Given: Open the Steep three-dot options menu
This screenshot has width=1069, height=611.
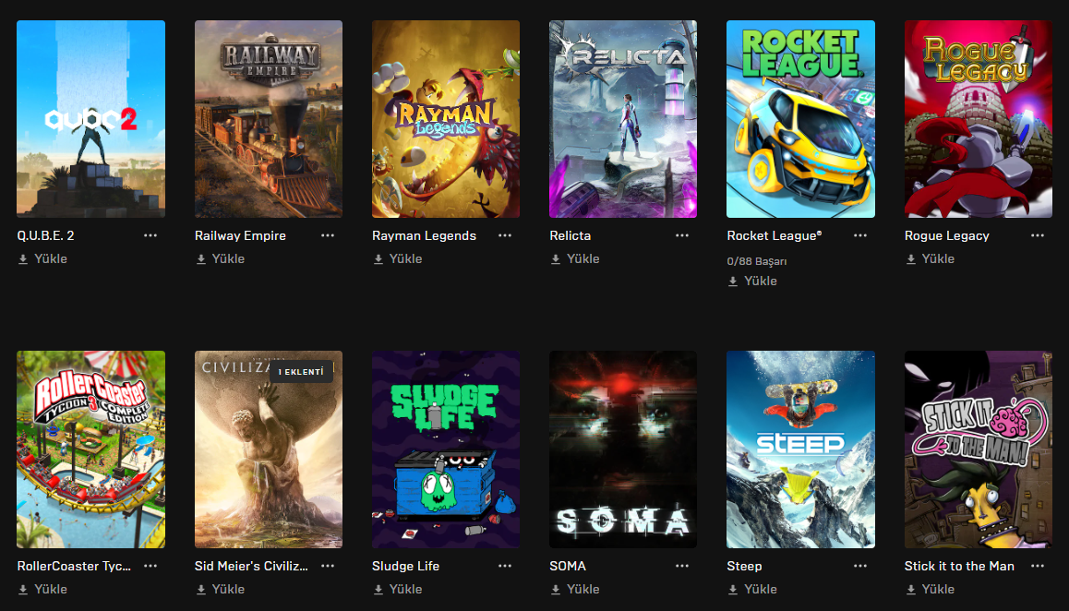Looking at the screenshot, I should 860,566.
